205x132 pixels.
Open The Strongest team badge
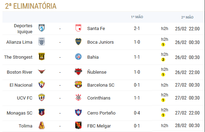tap(42, 57)
